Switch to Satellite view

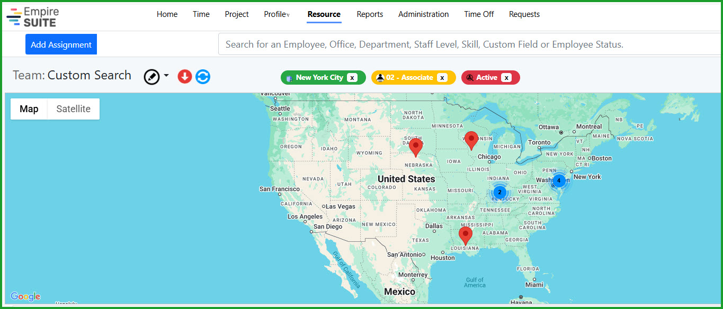[74, 109]
